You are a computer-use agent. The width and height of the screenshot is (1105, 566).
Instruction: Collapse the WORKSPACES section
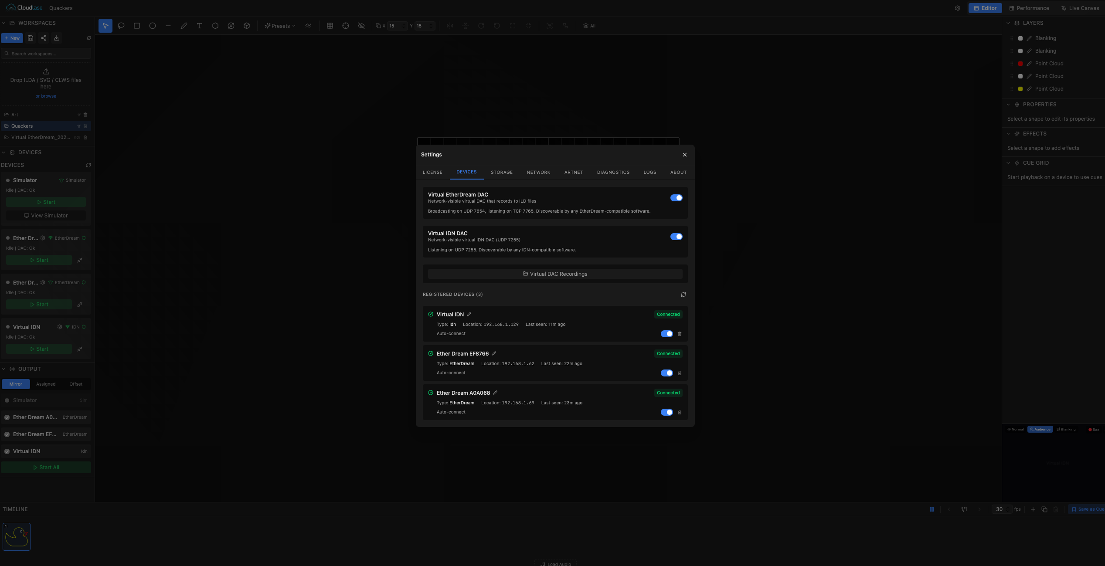click(3, 23)
